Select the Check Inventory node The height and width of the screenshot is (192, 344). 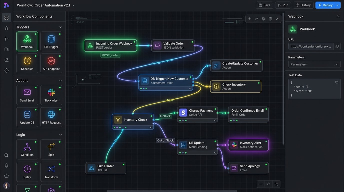point(236,86)
